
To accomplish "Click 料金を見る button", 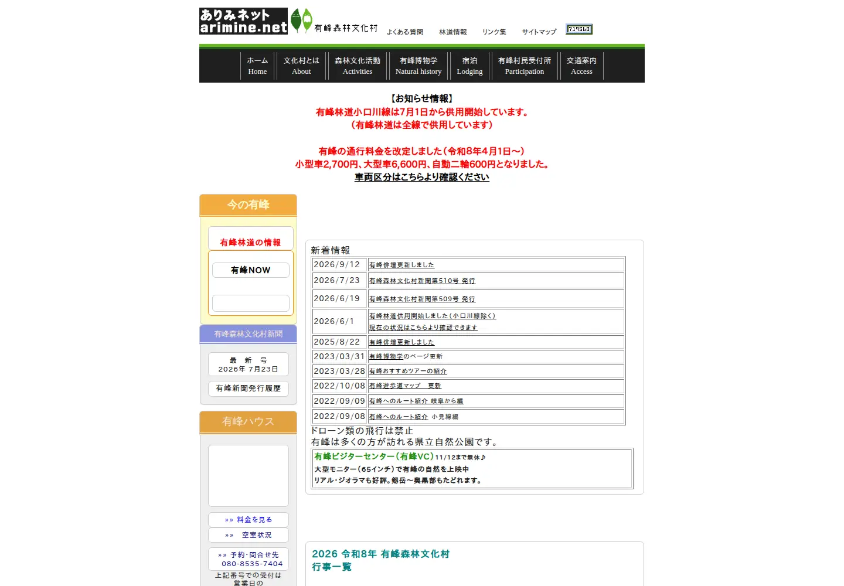I will tap(249, 520).
